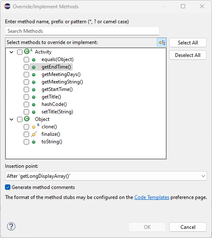212x238 pixels.
Task: Click the green method icon beside toString()
Action: [x=34, y=142]
